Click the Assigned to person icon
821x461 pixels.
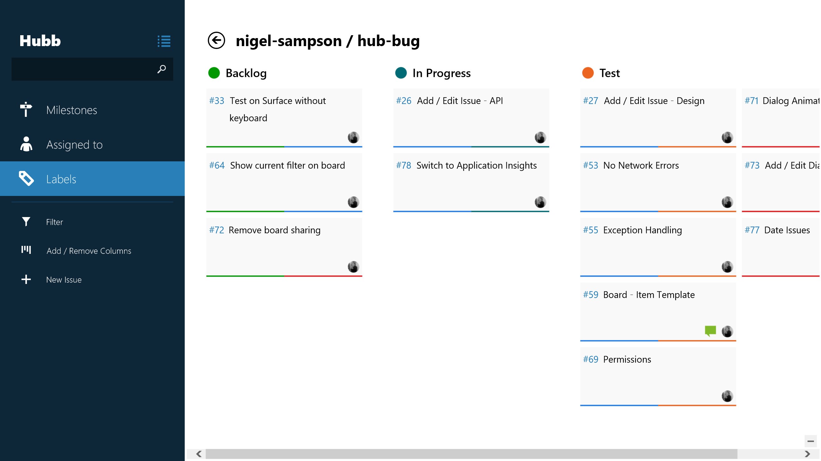26,144
